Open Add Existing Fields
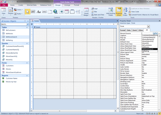This screenshot has width=161, height=115. 111,12
